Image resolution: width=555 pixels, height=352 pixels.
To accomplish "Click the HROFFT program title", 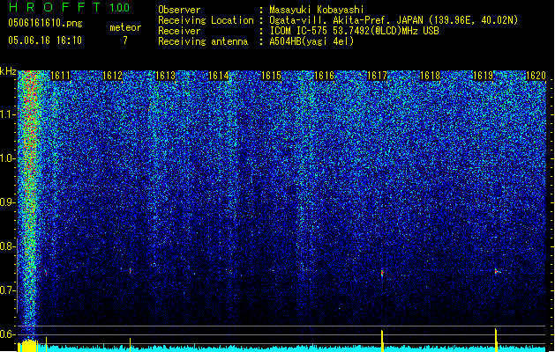I will (55, 7).
